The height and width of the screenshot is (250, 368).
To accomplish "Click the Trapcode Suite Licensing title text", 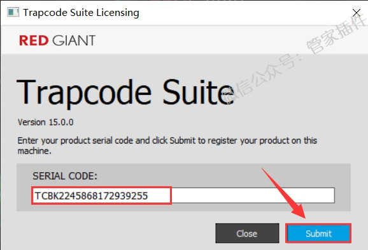I will click(x=81, y=13).
